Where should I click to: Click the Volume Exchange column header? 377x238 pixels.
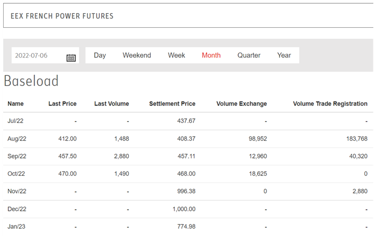pos(241,104)
